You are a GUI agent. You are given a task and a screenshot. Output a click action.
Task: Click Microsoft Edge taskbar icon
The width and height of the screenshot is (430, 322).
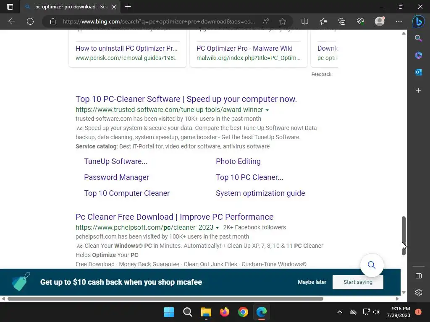click(261, 312)
